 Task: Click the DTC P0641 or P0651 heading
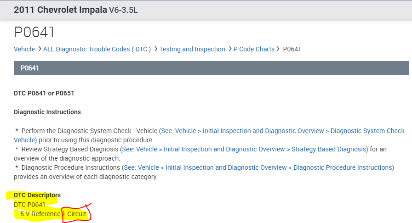coord(44,93)
